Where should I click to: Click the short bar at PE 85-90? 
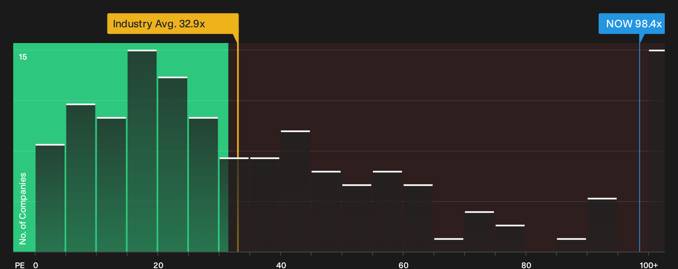[571, 245]
